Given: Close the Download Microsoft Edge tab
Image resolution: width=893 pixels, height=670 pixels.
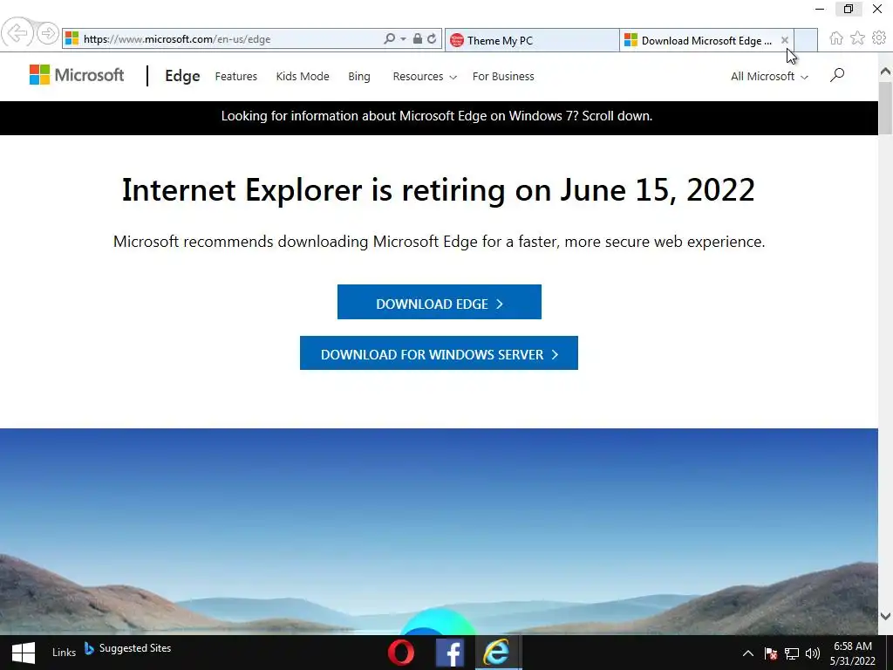Looking at the screenshot, I should [785, 40].
